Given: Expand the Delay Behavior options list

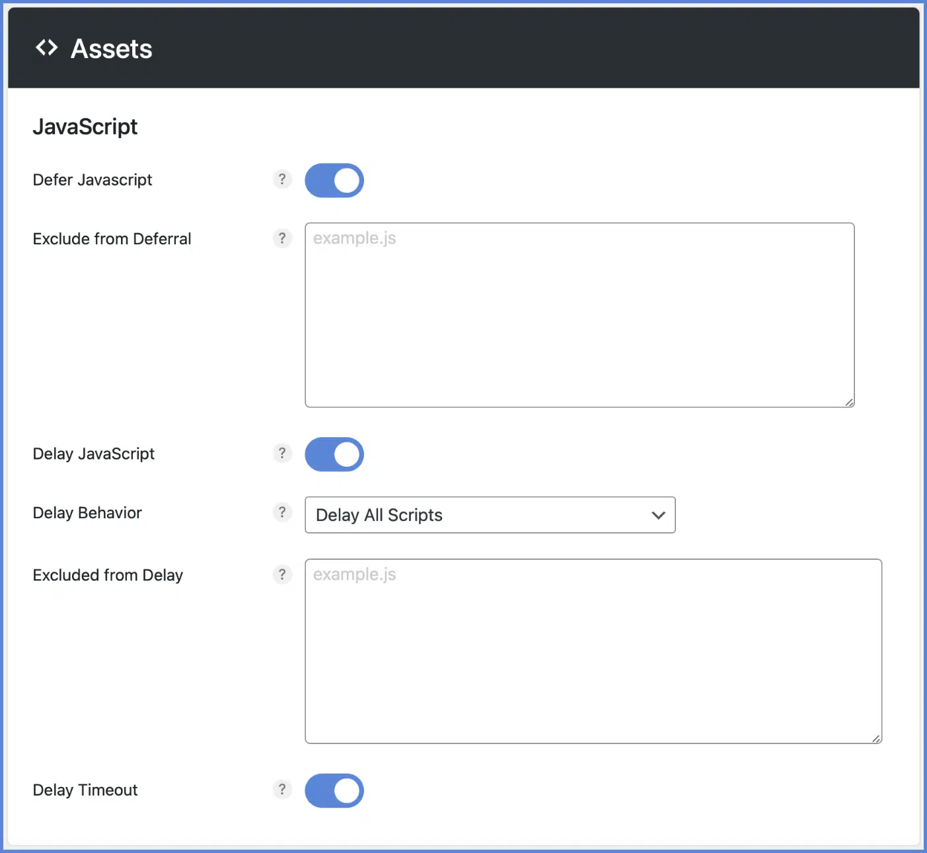Looking at the screenshot, I should (x=490, y=515).
